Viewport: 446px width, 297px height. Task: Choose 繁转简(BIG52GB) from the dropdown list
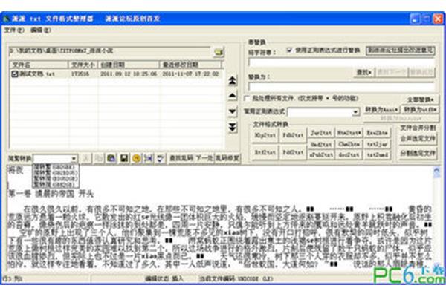tap(56, 178)
